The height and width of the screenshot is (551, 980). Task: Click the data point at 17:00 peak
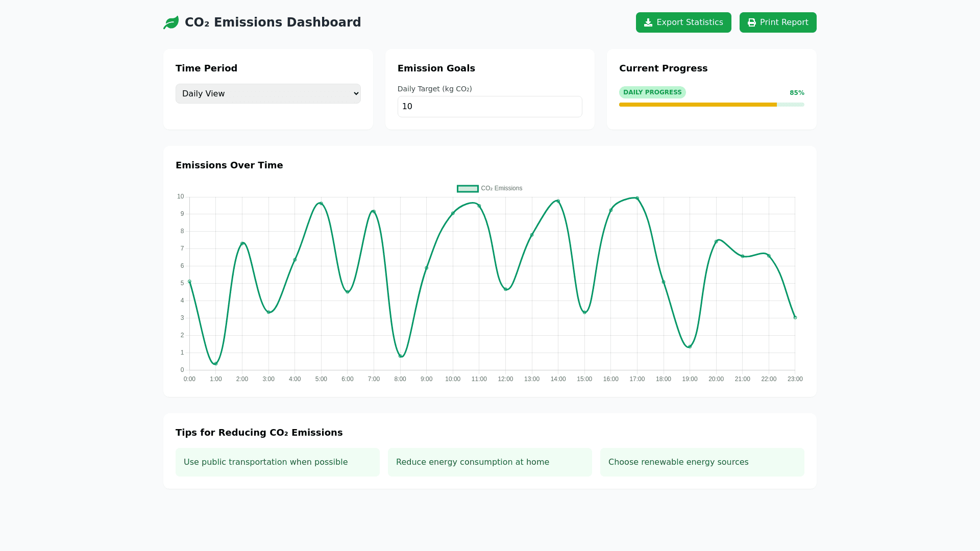tap(637, 198)
